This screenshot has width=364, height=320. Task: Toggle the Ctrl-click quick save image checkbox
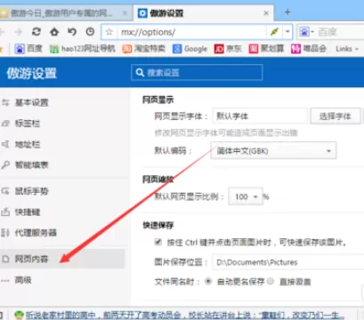pyautogui.click(x=158, y=242)
